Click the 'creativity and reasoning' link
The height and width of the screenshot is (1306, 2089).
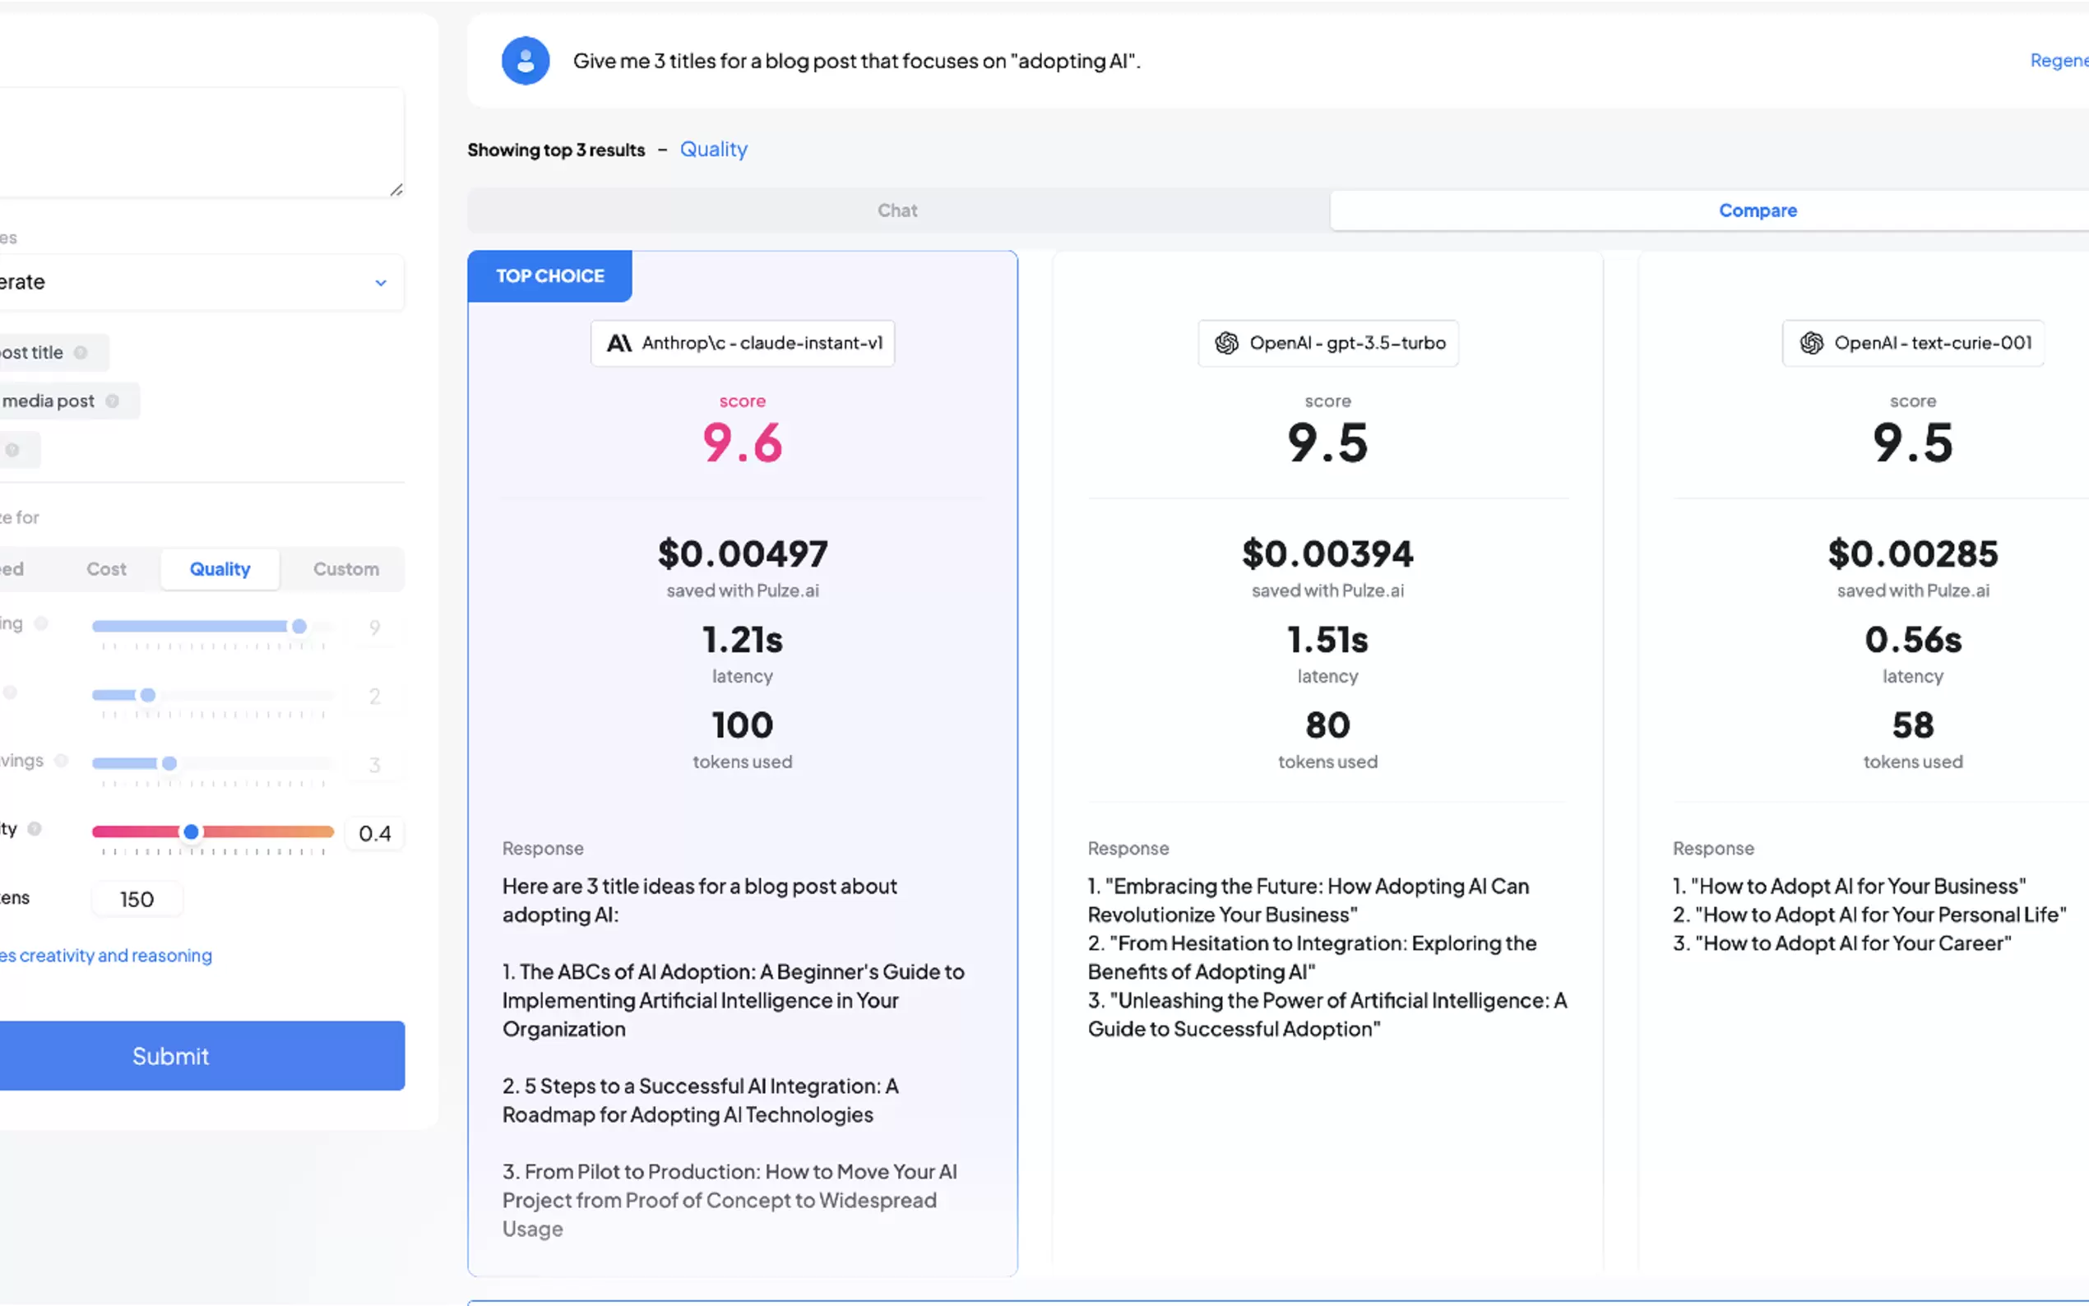pos(105,956)
